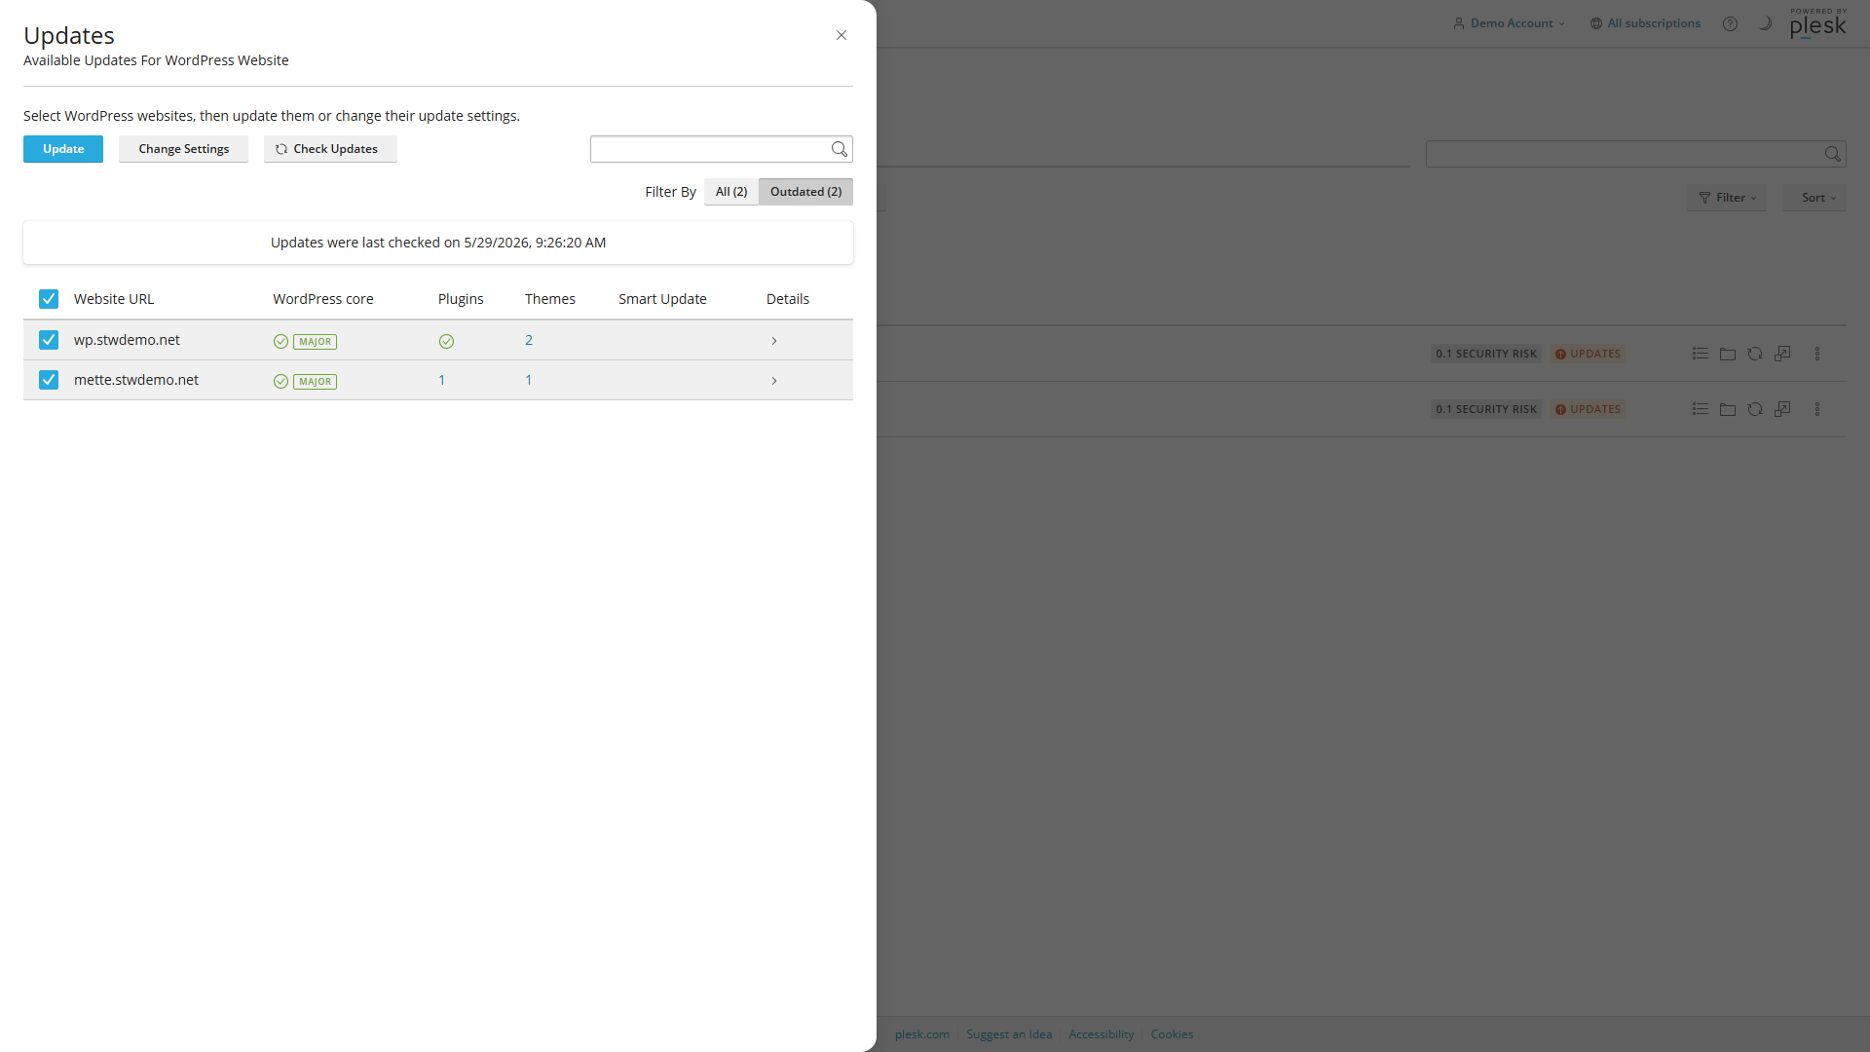Open the Suggest an Idea footer link
This screenshot has width=1870, height=1052.
coord(1009,1034)
